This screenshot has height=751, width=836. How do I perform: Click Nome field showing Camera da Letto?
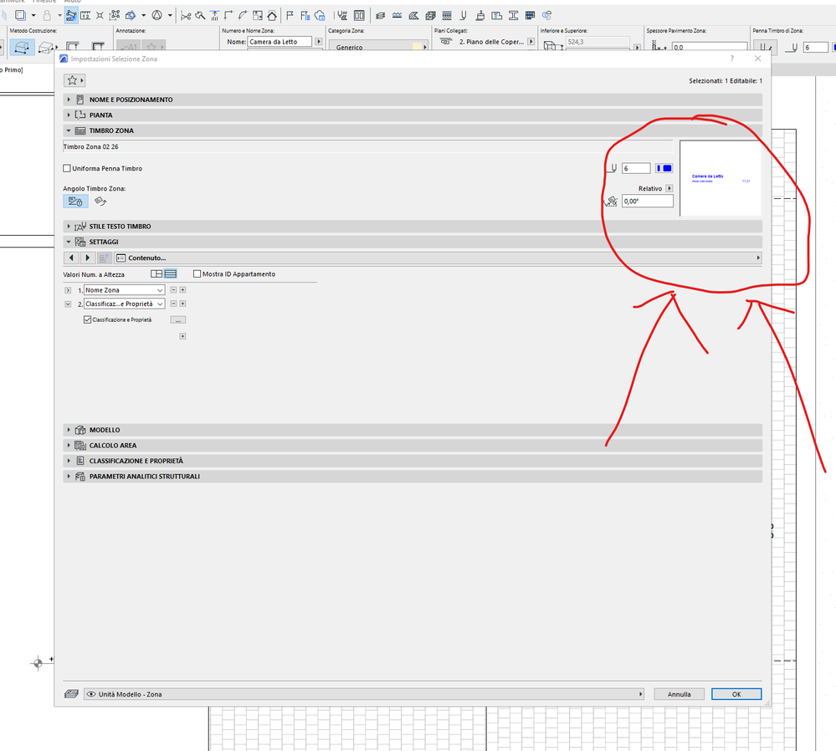(x=280, y=42)
